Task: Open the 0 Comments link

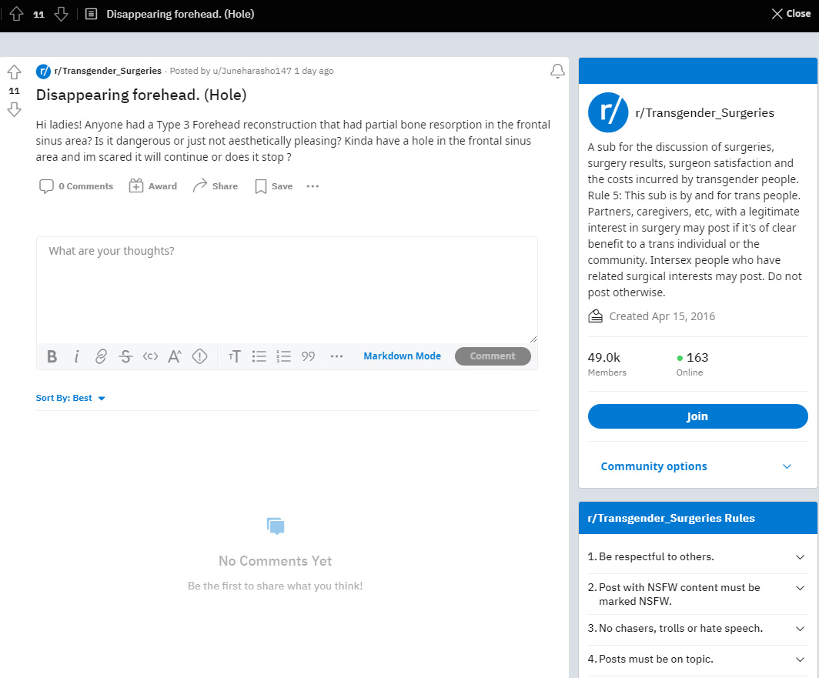Action: point(76,186)
